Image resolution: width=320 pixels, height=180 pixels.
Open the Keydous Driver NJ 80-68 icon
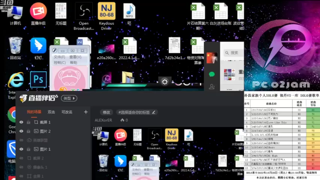point(106,17)
